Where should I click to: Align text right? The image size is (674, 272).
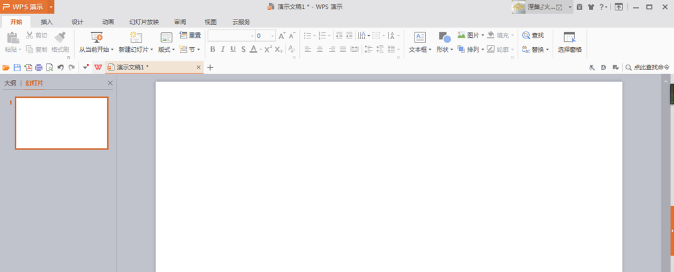[332, 49]
